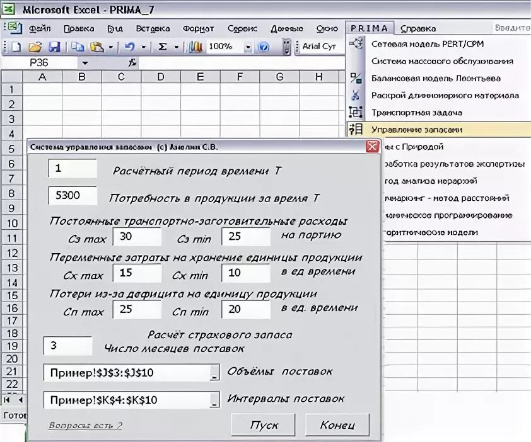Click the Сз max field
The width and height of the screenshot is (531, 442).
tap(137, 236)
